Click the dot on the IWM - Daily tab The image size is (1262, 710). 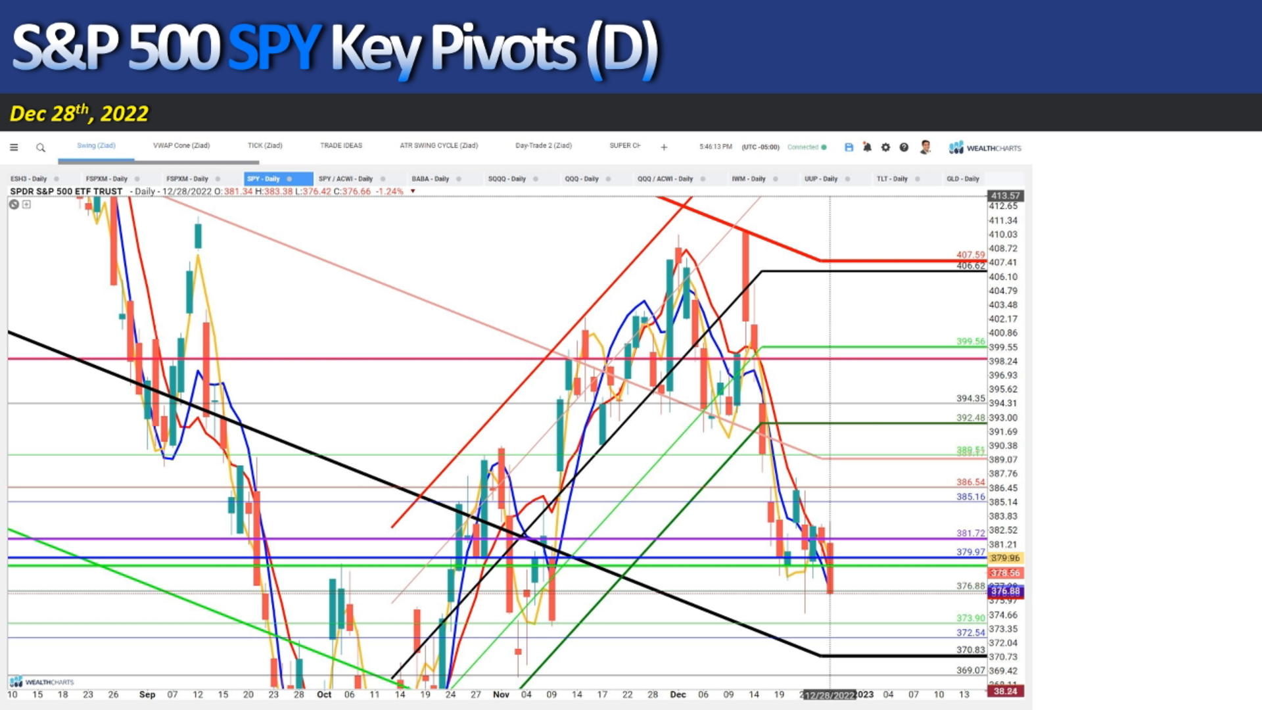tap(776, 179)
